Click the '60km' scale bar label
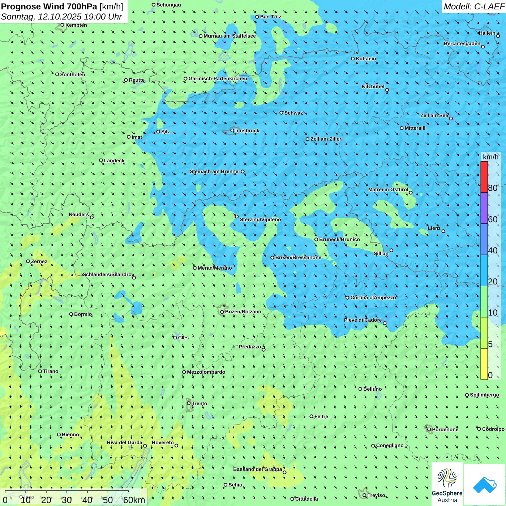Viewport: 506px width, 506px height. (x=134, y=500)
